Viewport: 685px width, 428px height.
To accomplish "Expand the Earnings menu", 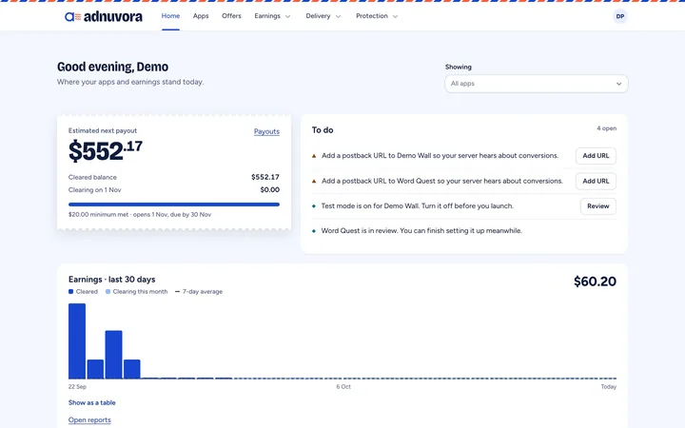I will (x=272, y=16).
